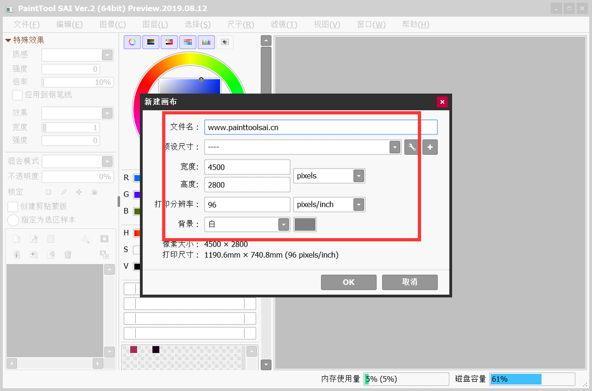Viewport: 592px width, 391px height.
Task: Click the apply layer mask icon
Action: point(104,254)
